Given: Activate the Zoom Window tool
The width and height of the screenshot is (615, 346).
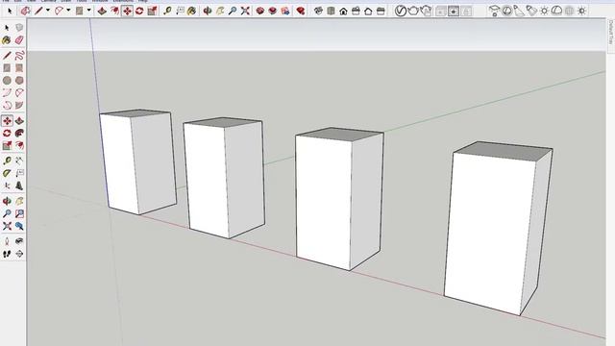Looking at the screenshot, I should pyautogui.click(x=19, y=213).
